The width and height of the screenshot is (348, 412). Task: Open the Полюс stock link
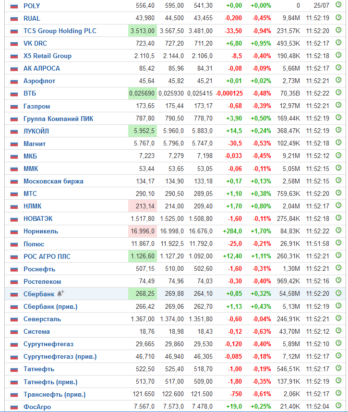point(34,244)
